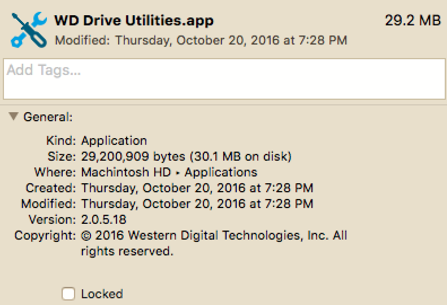Select the Created date value
The height and width of the screenshot is (305, 447).
pyautogui.click(x=197, y=188)
